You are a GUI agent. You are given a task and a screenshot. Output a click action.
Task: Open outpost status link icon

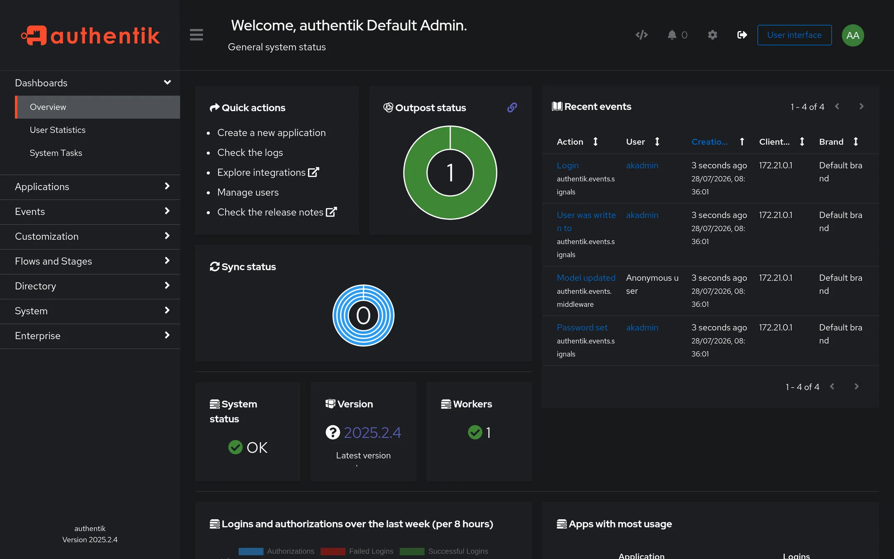(x=512, y=107)
